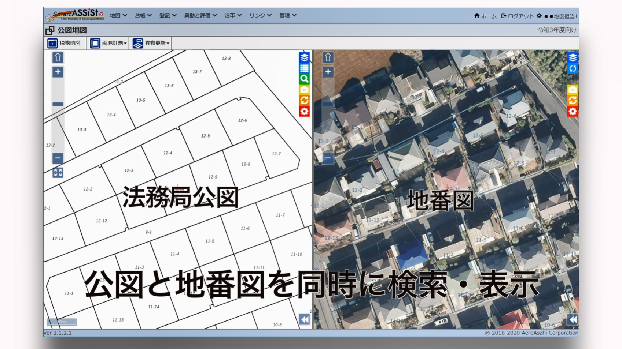Open the 異動と評価 menu

200,15
